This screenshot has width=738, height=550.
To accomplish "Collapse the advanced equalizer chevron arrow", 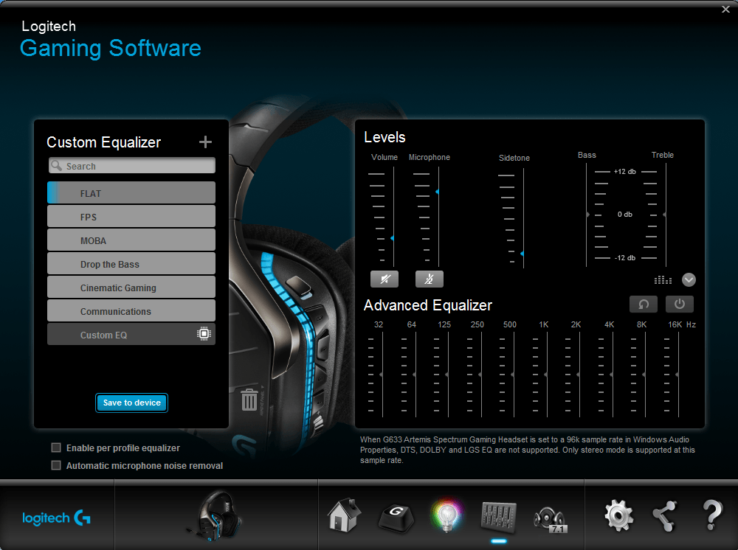I will click(x=689, y=279).
